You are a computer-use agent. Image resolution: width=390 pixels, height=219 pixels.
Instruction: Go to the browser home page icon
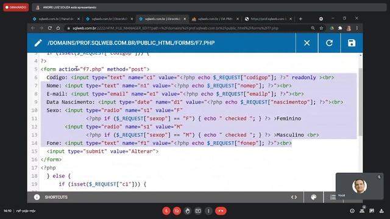click(58, 28)
